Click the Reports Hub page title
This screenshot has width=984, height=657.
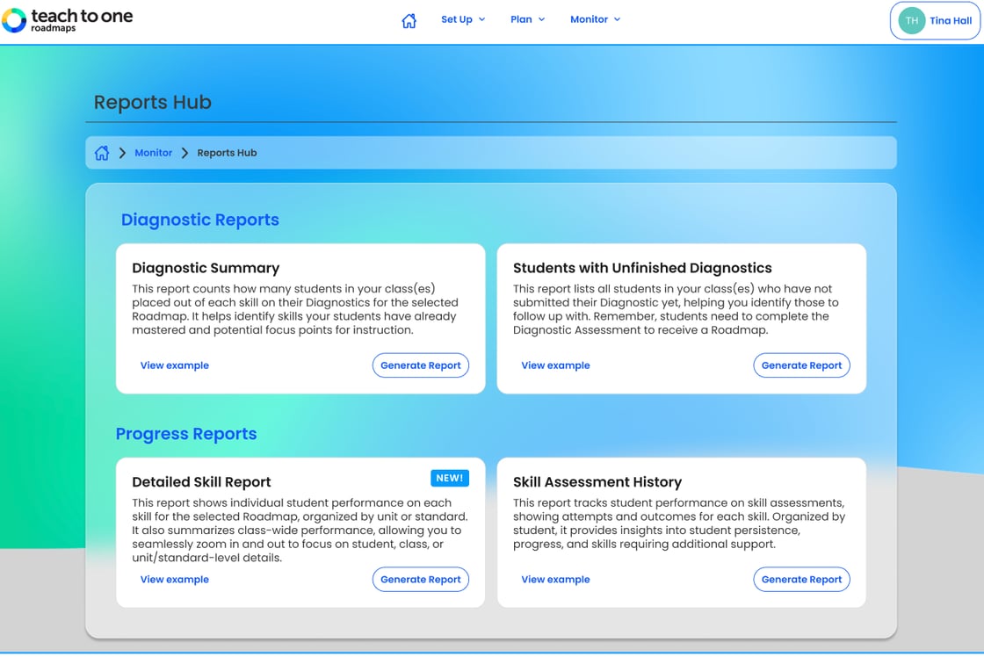[x=153, y=102]
